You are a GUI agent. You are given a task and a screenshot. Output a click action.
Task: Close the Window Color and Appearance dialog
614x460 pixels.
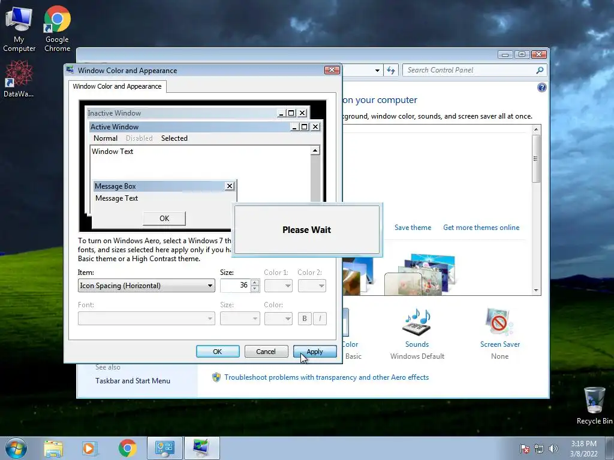click(332, 70)
